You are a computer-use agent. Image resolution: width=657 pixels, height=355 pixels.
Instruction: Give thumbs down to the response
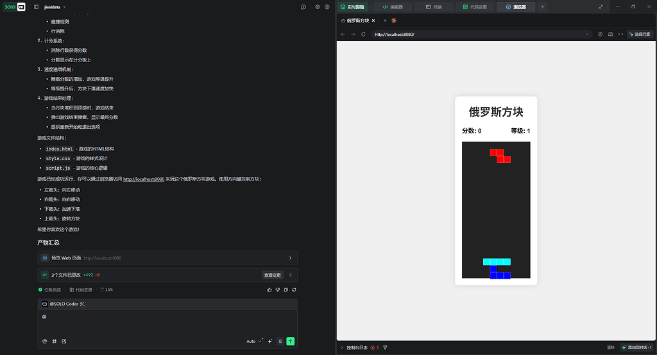pyautogui.click(x=277, y=290)
